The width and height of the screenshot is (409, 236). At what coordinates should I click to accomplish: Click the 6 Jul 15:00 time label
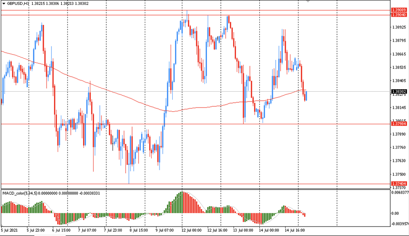point(61,230)
